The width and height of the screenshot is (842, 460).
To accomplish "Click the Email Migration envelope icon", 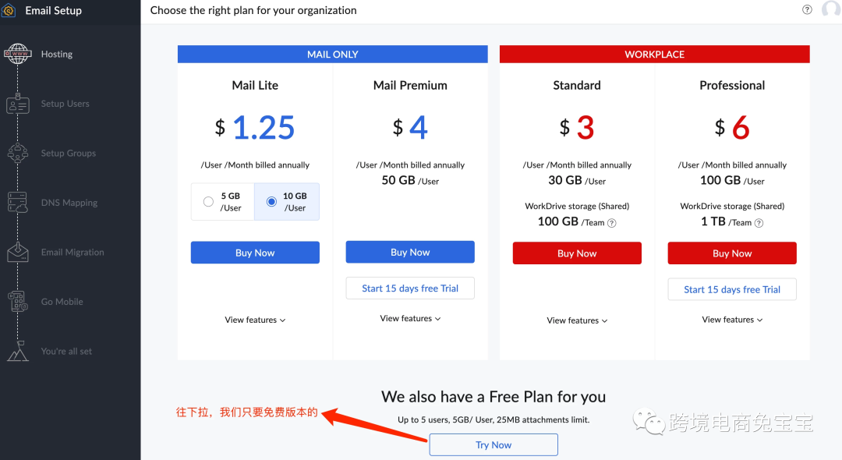I will pos(17,253).
